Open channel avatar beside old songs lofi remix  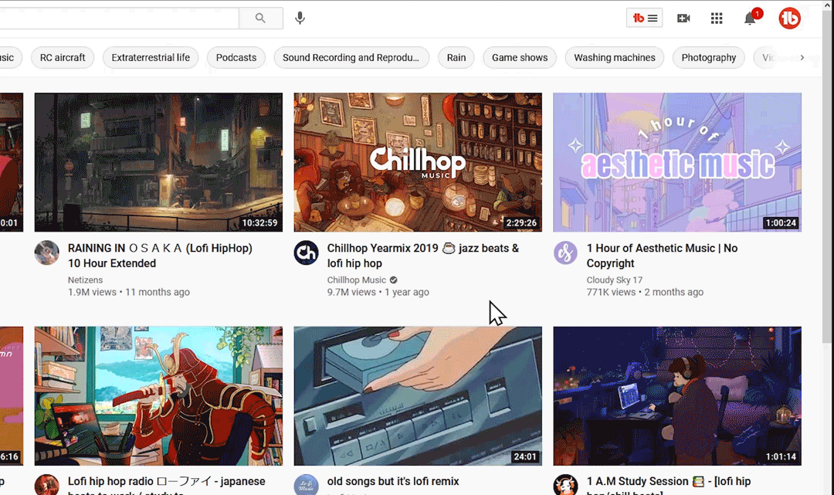pyautogui.click(x=307, y=484)
